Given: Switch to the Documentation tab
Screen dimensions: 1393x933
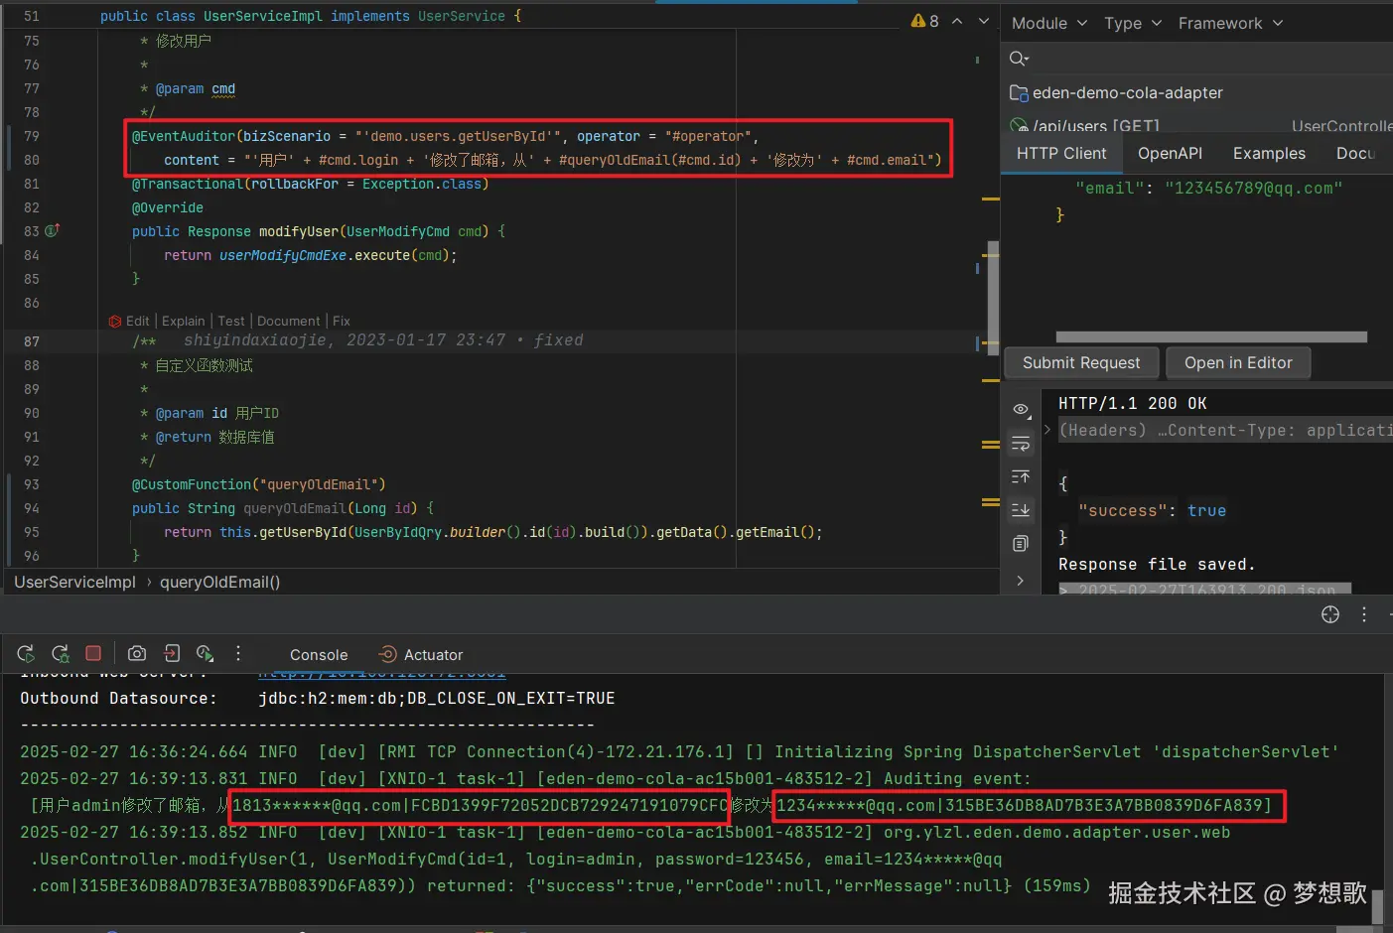Looking at the screenshot, I should (x=1356, y=153).
